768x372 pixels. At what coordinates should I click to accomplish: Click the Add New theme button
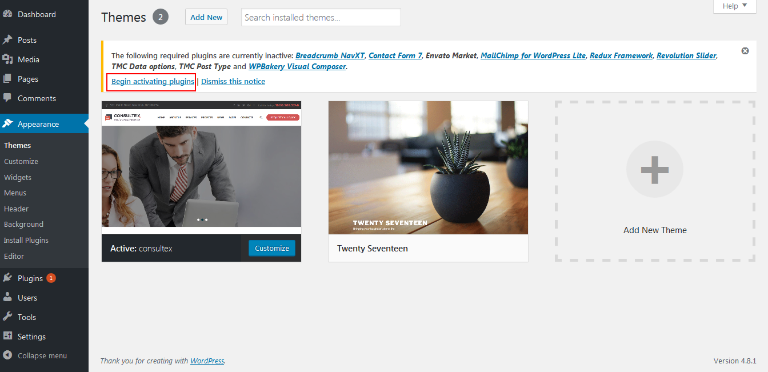click(x=206, y=17)
